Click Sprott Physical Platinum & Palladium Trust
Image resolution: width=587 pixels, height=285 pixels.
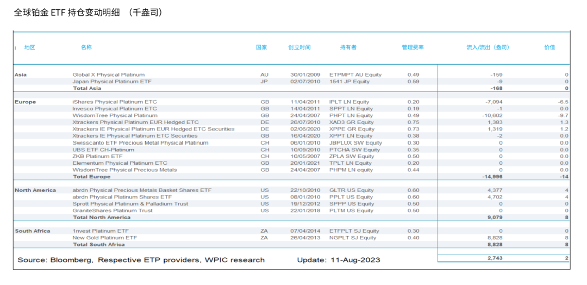[x=130, y=204]
